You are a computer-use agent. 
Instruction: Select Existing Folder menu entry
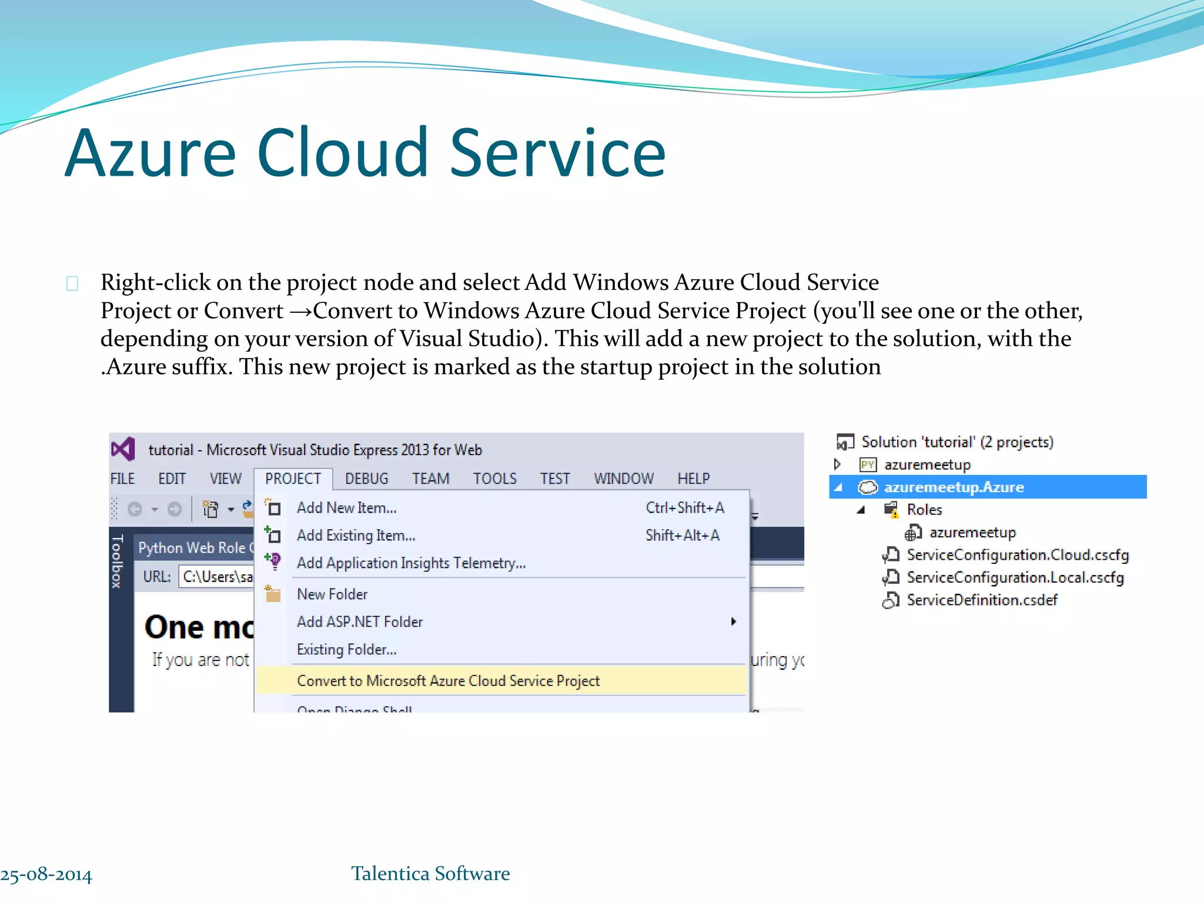click(x=502, y=649)
